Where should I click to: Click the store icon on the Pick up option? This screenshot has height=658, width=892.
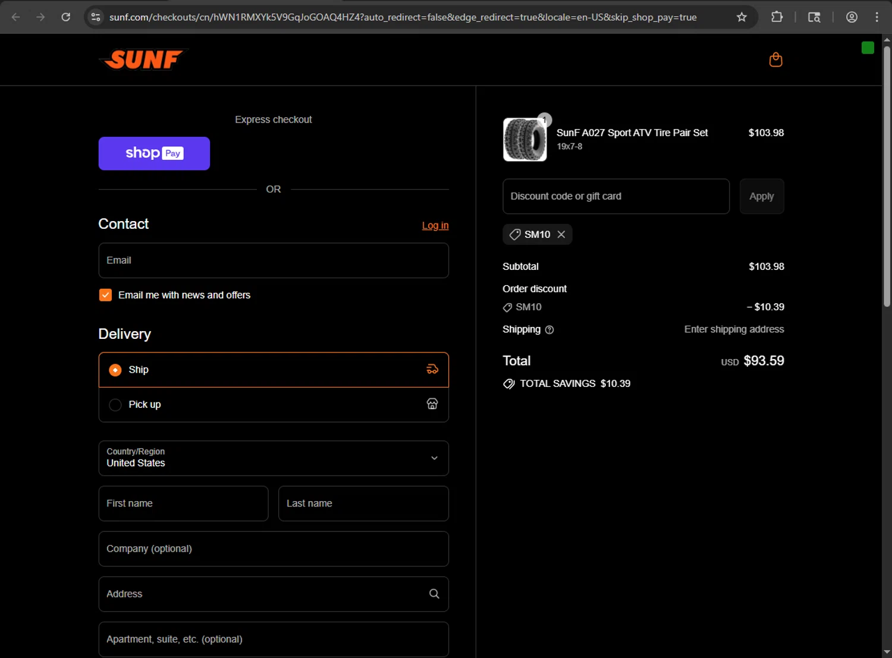432,404
